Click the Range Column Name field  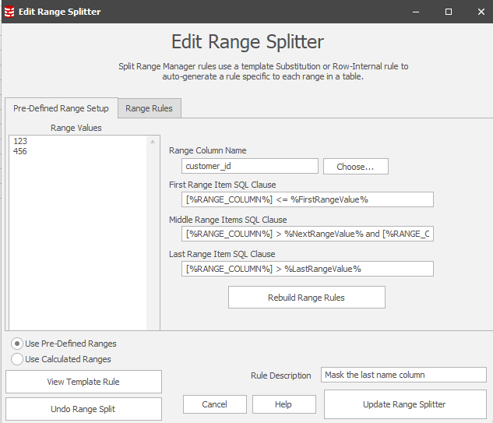pyautogui.click(x=249, y=166)
